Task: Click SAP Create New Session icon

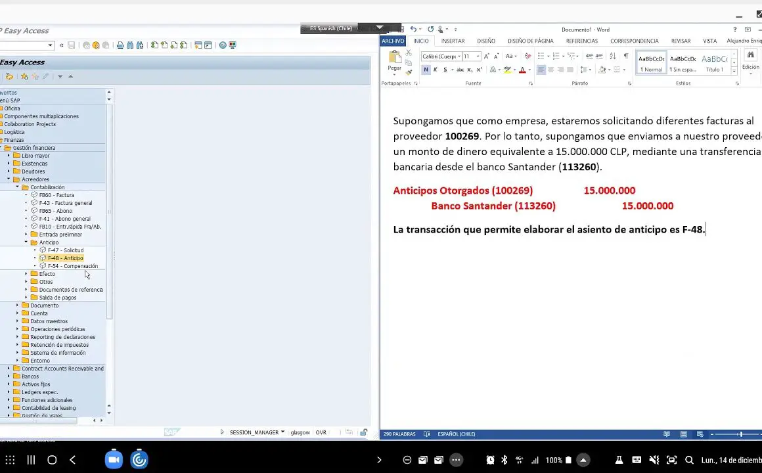Action: [198, 45]
